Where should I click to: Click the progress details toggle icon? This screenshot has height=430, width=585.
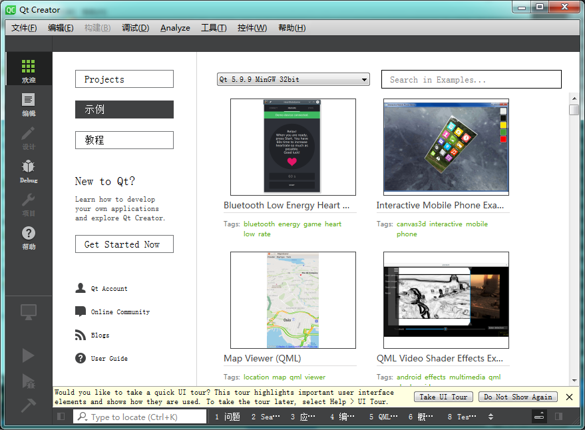point(539,416)
